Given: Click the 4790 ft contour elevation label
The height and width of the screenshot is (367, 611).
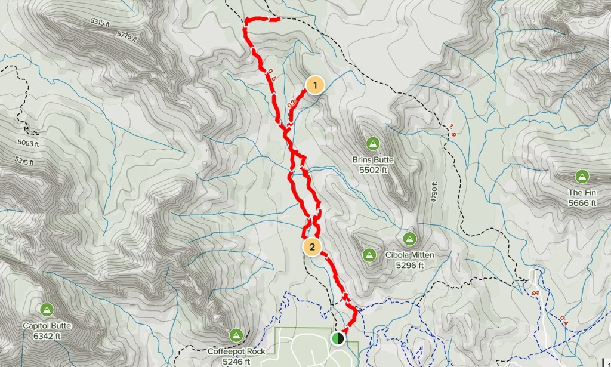Looking at the screenshot, I should [x=434, y=192].
